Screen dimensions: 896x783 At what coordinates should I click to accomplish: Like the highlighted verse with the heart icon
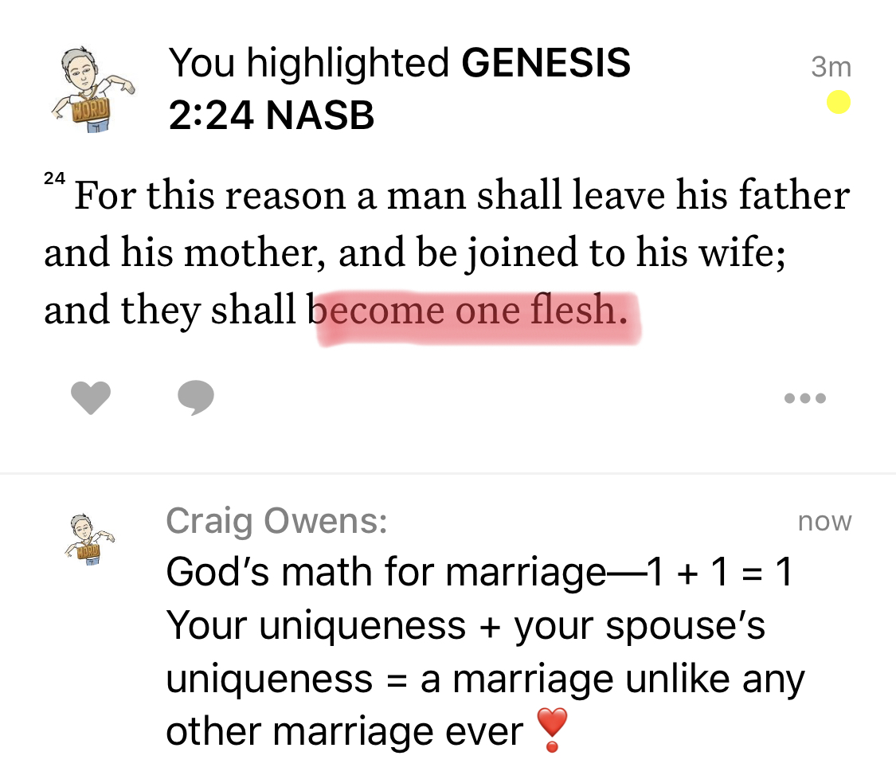pyautogui.click(x=91, y=397)
